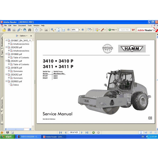Activate the Zoom In magnifier tool

52,30
